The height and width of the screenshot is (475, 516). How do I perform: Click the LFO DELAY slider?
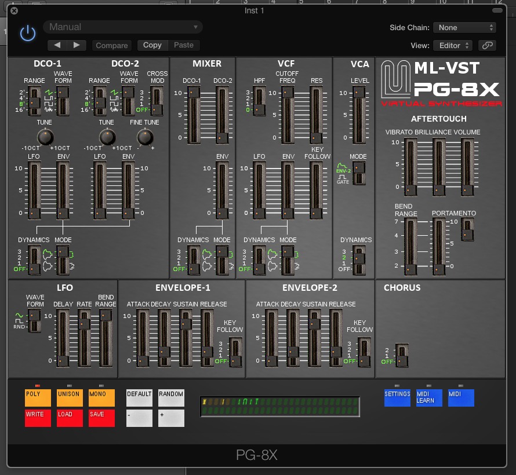63,338
